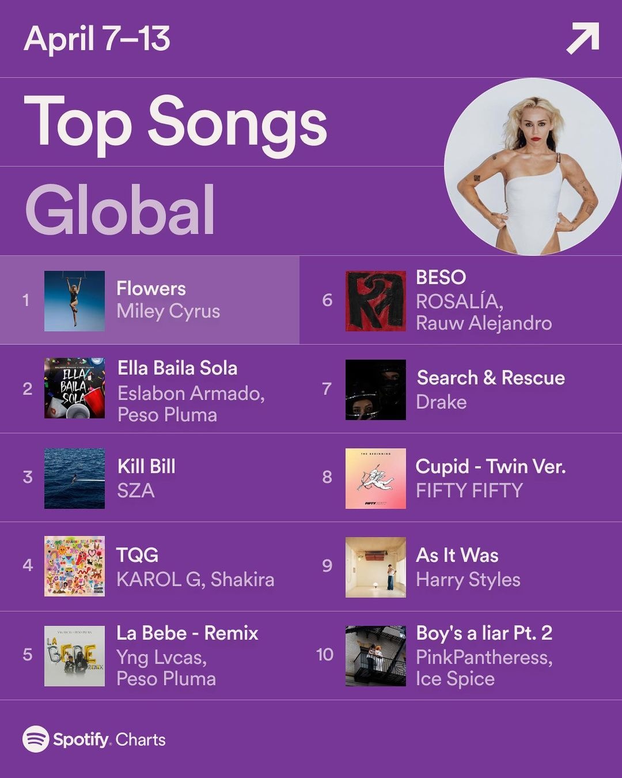The width and height of the screenshot is (622, 778).
Task: Click the Harry Styles artist name
Action: point(468,579)
